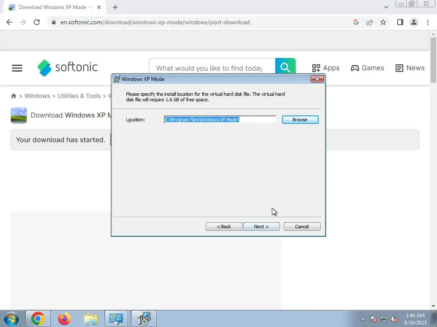Open the Apps section
The image size is (437, 327).
(x=326, y=68)
